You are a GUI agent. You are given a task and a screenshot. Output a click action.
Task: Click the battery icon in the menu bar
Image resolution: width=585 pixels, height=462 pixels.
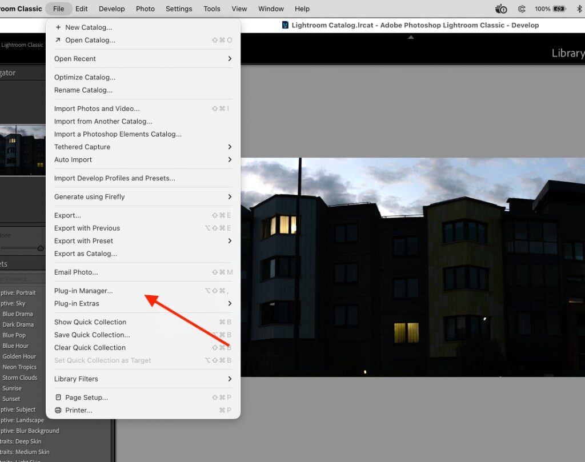(559, 9)
